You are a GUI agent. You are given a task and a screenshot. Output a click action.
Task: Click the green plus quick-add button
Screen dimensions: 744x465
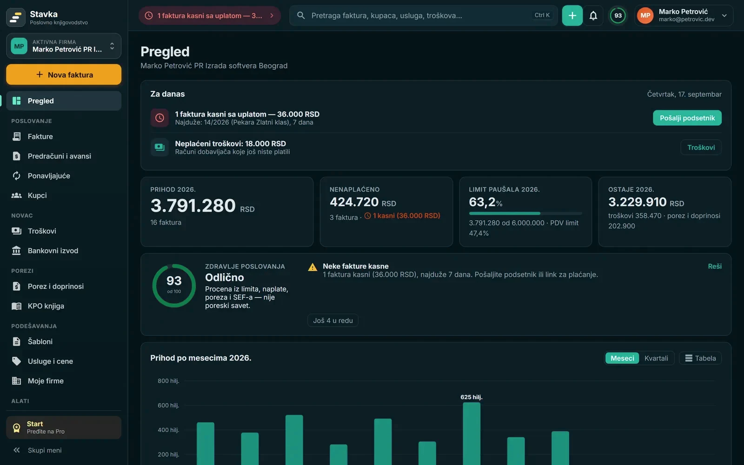click(572, 15)
